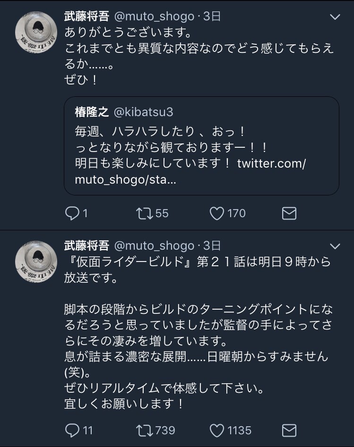This screenshot has width=354, height=447.
Task: Open quoted tweet's twitter.com link
Action: pyautogui.click(x=271, y=163)
